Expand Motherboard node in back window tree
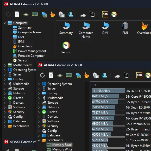151x151 pixels. (x=5, y=65)
